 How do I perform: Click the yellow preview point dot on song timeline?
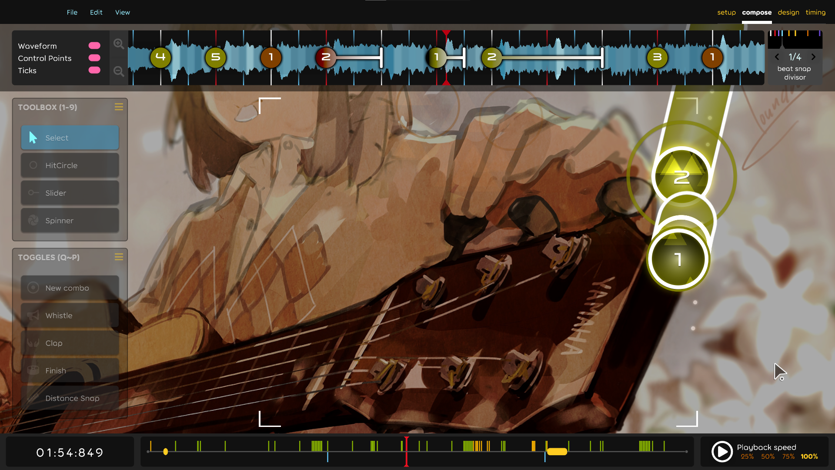click(x=166, y=452)
